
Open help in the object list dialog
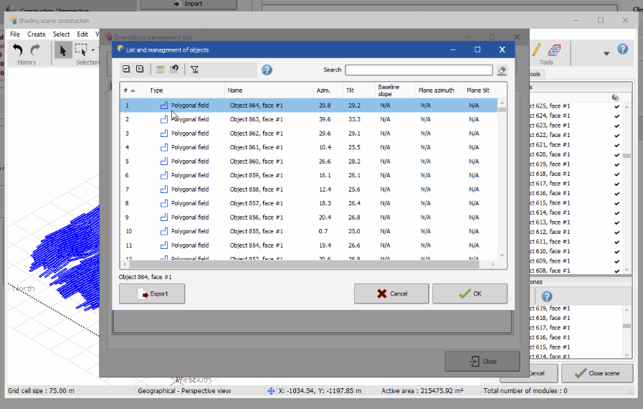(267, 70)
